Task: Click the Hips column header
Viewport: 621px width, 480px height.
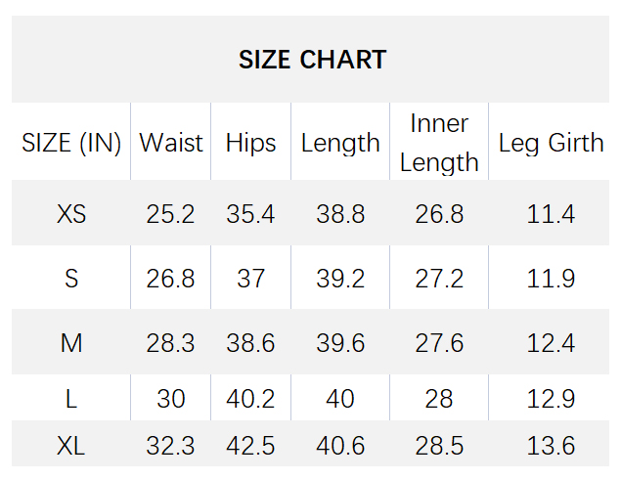Action: pos(250,143)
